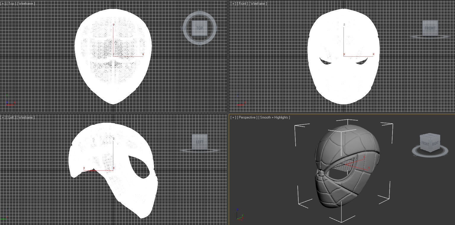Screen dimensions: 455x225
Task: Open the [+] menu of the Front viewport
Action: click(x=234, y=4)
